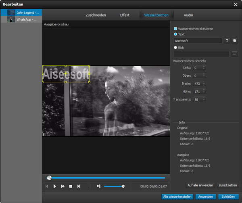The height and width of the screenshot is (203, 242).
Task: Decrease the Höhe value
Action: (x=204, y=92)
